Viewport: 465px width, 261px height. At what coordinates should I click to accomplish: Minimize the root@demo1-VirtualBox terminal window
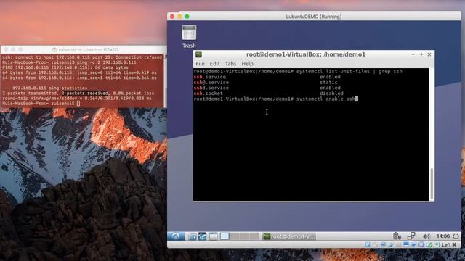tap(413, 54)
